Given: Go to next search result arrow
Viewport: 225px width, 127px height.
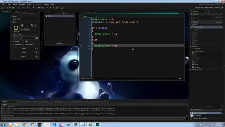Looking at the screenshot, I should coord(221,18).
